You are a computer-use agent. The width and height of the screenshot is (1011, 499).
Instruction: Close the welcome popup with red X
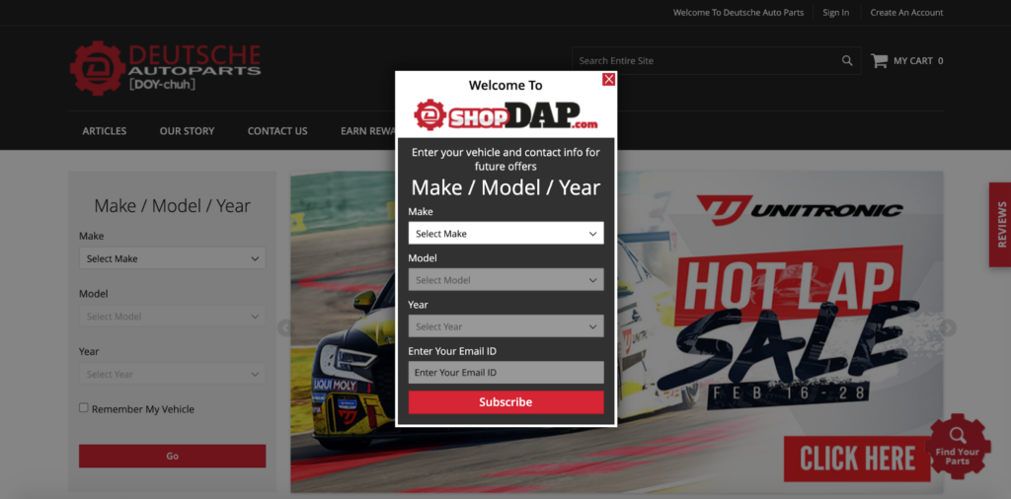click(x=608, y=79)
